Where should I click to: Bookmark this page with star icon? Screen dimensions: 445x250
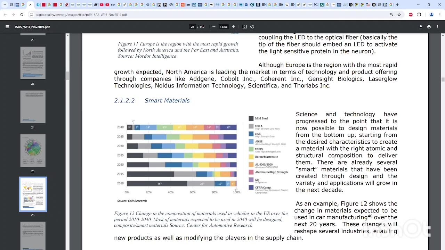(399, 15)
